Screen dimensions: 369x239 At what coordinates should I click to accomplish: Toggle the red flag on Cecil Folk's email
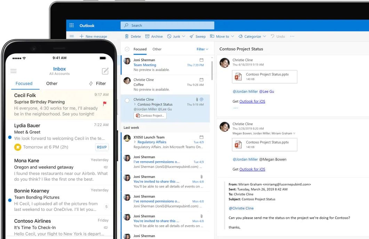105,103
